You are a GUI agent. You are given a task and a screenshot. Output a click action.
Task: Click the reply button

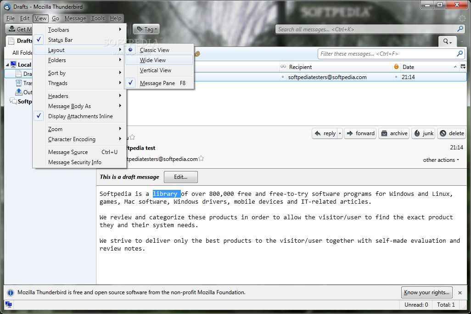(x=325, y=133)
